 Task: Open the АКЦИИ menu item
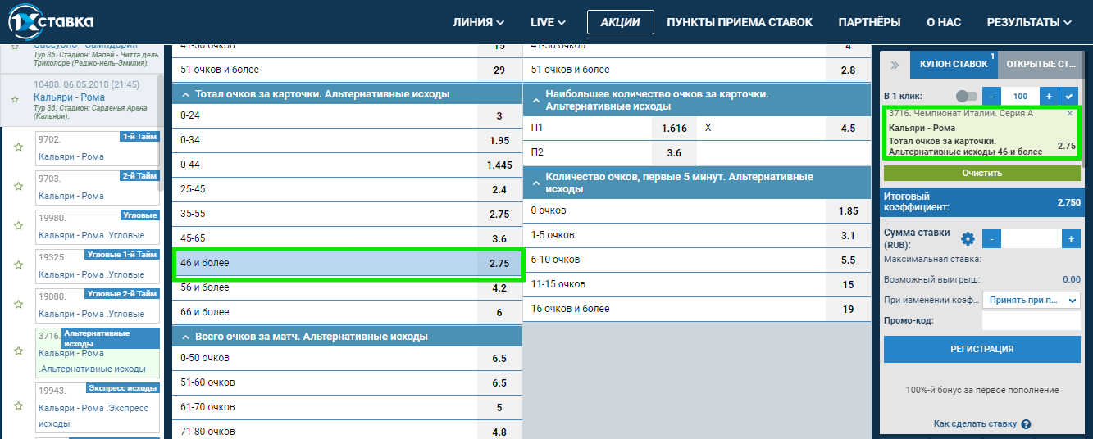click(x=620, y=22)
